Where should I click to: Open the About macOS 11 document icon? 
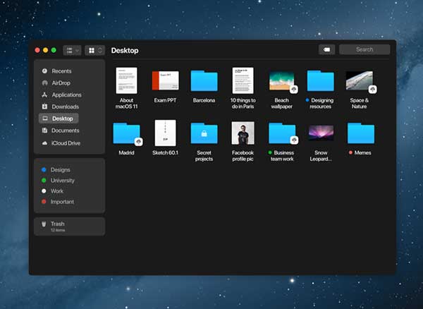tap(126, 80)
